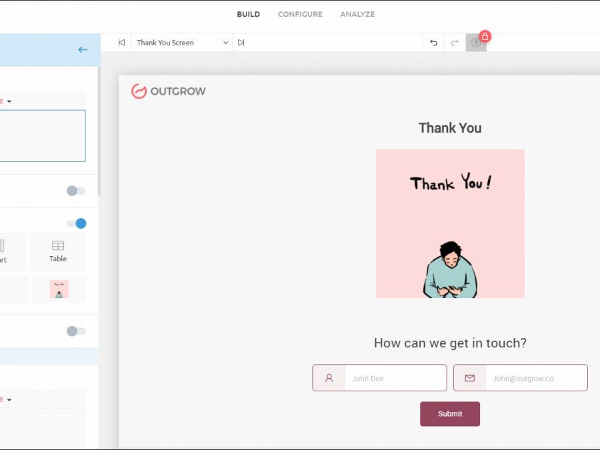Go to the next screen using skip-forward icon
Image resolution: width=600 pixels, height=450 pixels.
pyautogui.click(x=241, y=43)
